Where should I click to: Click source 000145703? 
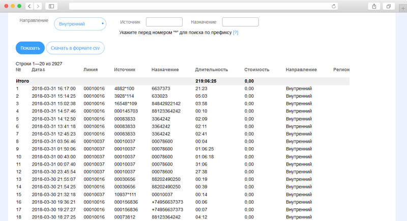pos(126,111)
